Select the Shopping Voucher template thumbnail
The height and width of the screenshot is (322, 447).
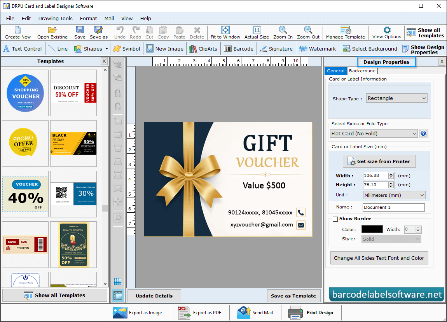click(25, 93)
